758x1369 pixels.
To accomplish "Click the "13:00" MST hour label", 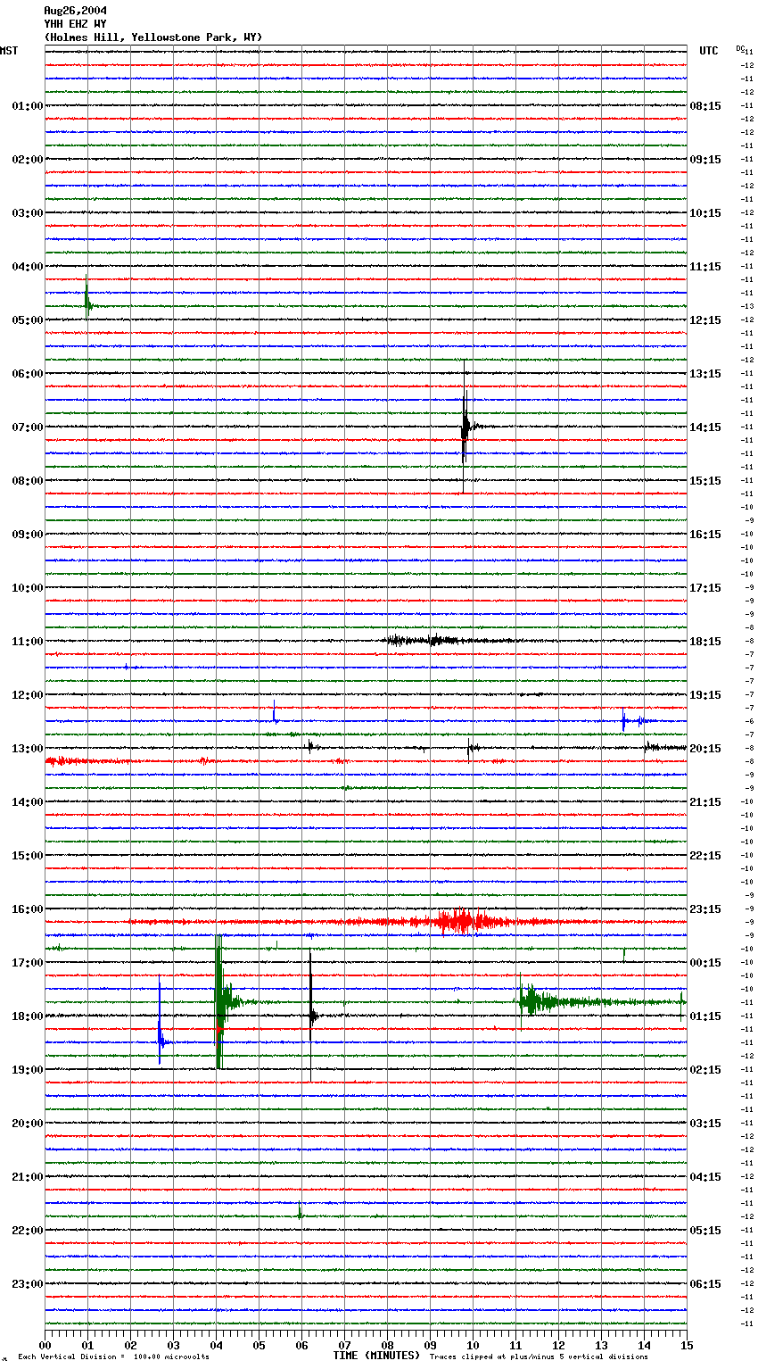I will pyautogui.click(x=28, y=749).
